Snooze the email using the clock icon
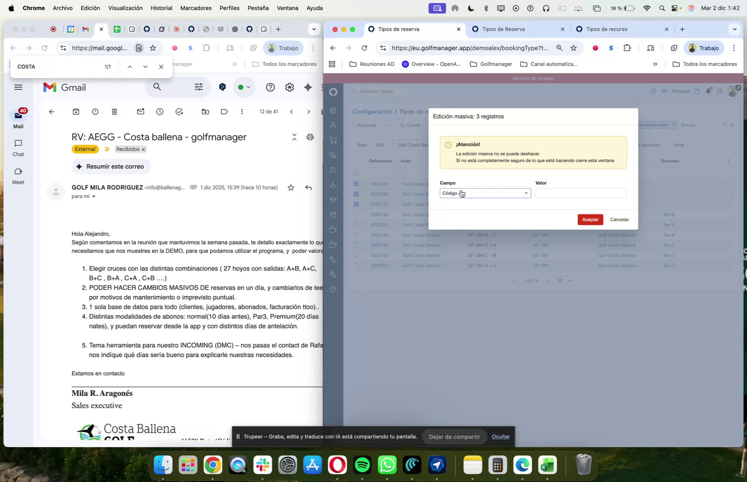The width and height of the screenshot is (747, 482). 159,112
